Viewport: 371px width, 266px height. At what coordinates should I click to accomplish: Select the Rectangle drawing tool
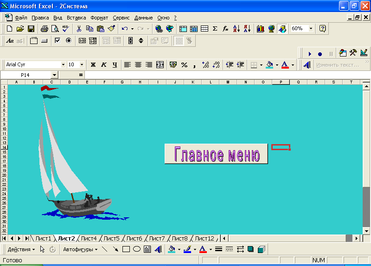click(x=126, y=249)
